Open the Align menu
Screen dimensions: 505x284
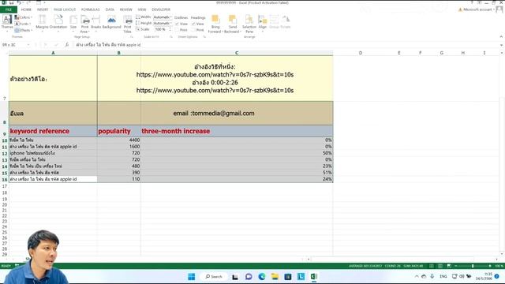point(263,22)
